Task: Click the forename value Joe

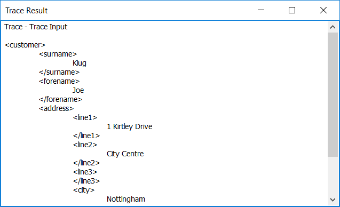Action: [x=78, y=90]
